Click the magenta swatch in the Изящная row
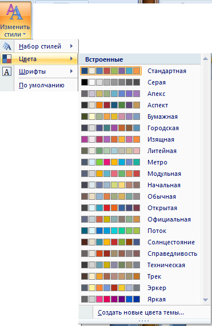 (85, 139)
